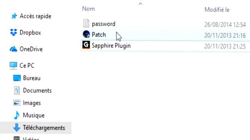Sort files by Nom column header
Image resolution: width=250 pixels, height=140 pixels.
click(89, 9)
